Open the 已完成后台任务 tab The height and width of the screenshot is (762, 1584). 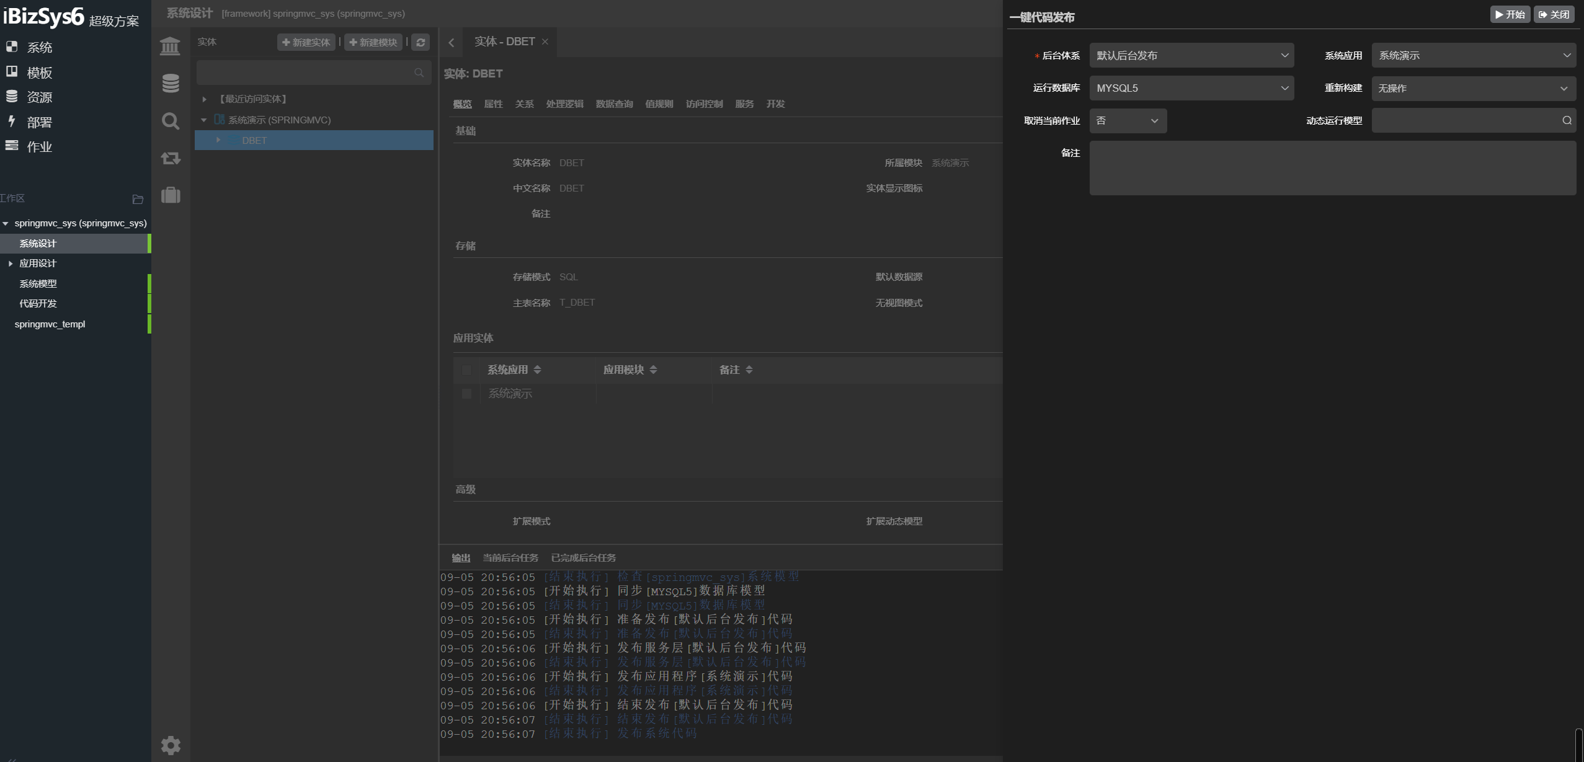tap(584, 558)
